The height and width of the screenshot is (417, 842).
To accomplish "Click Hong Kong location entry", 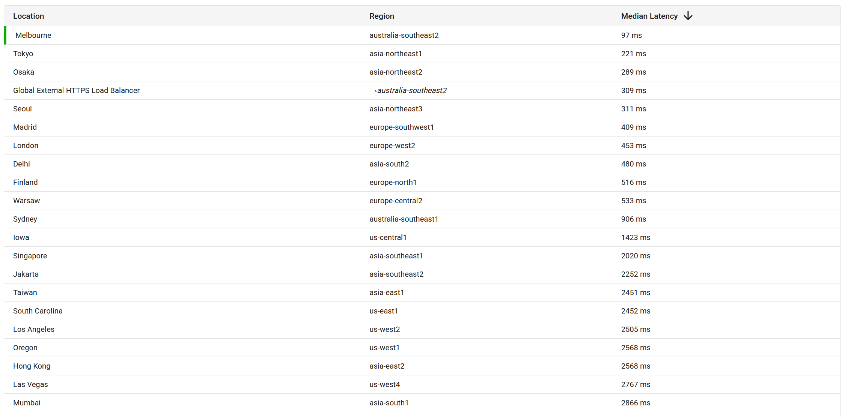I will 32,366.
